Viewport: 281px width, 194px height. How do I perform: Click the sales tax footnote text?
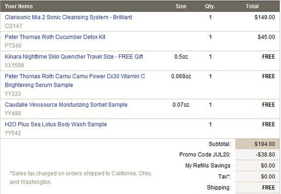click(x=81, y=177)
